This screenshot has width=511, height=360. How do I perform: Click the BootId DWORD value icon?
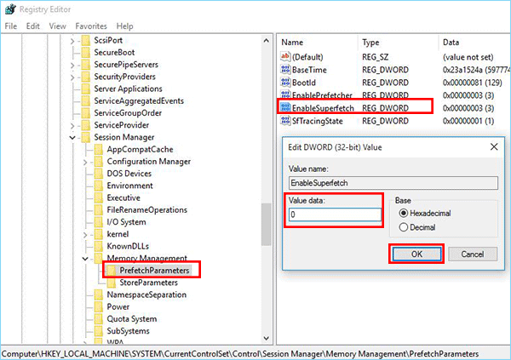285,82
